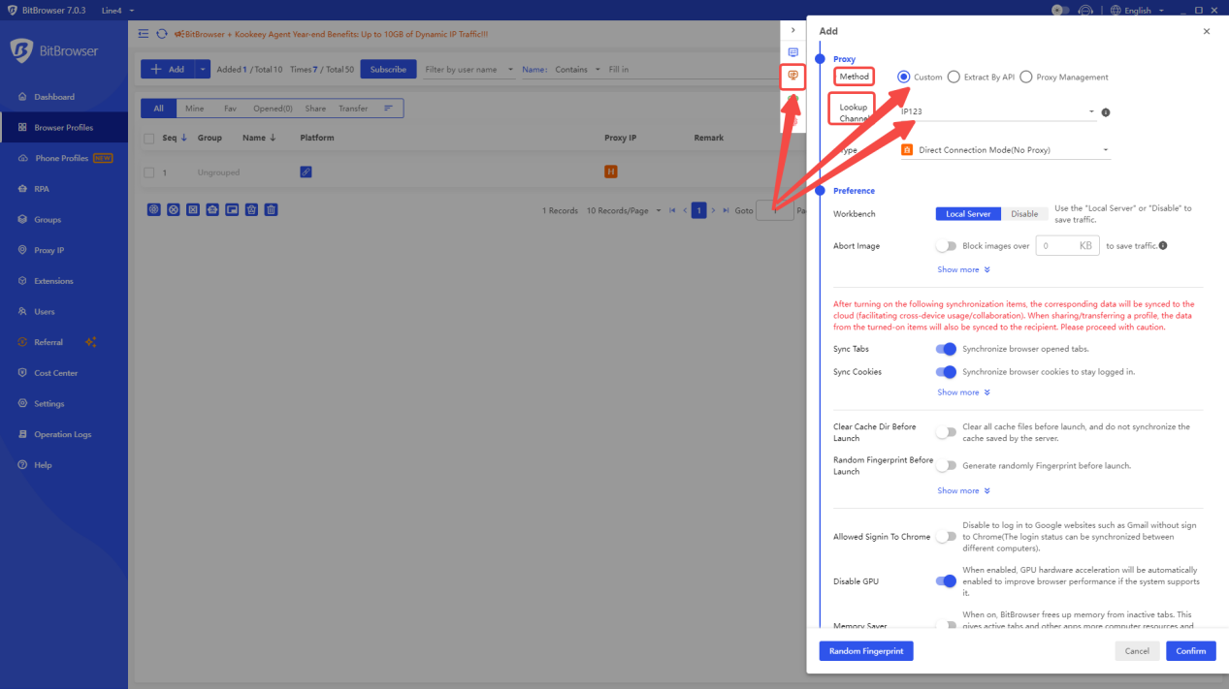Toggle the Disable GPU switch
1229x689 pixels.
946,581
